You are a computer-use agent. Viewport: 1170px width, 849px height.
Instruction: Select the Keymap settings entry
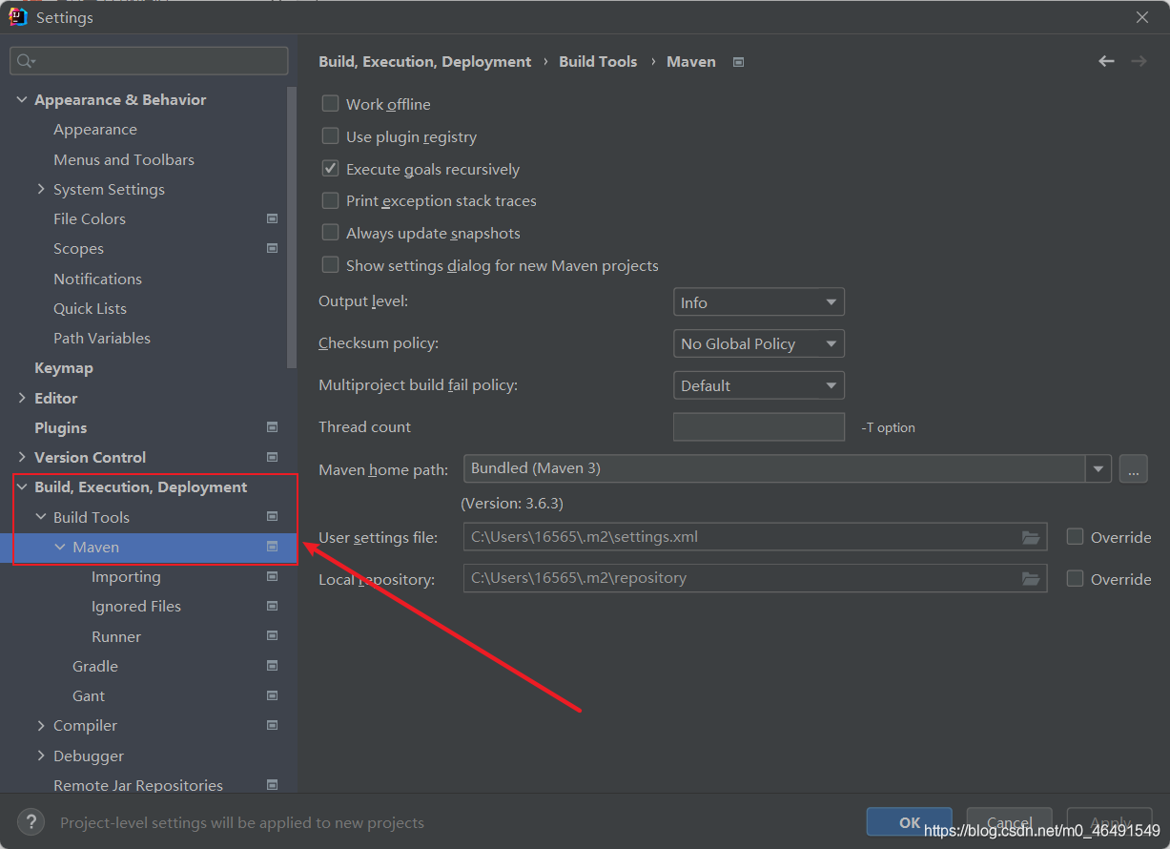(64, 368)
